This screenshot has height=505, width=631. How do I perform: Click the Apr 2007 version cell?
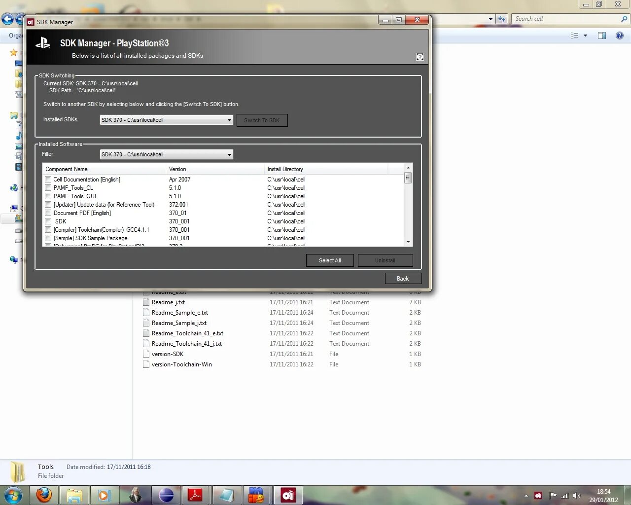(x=179, y=180)
